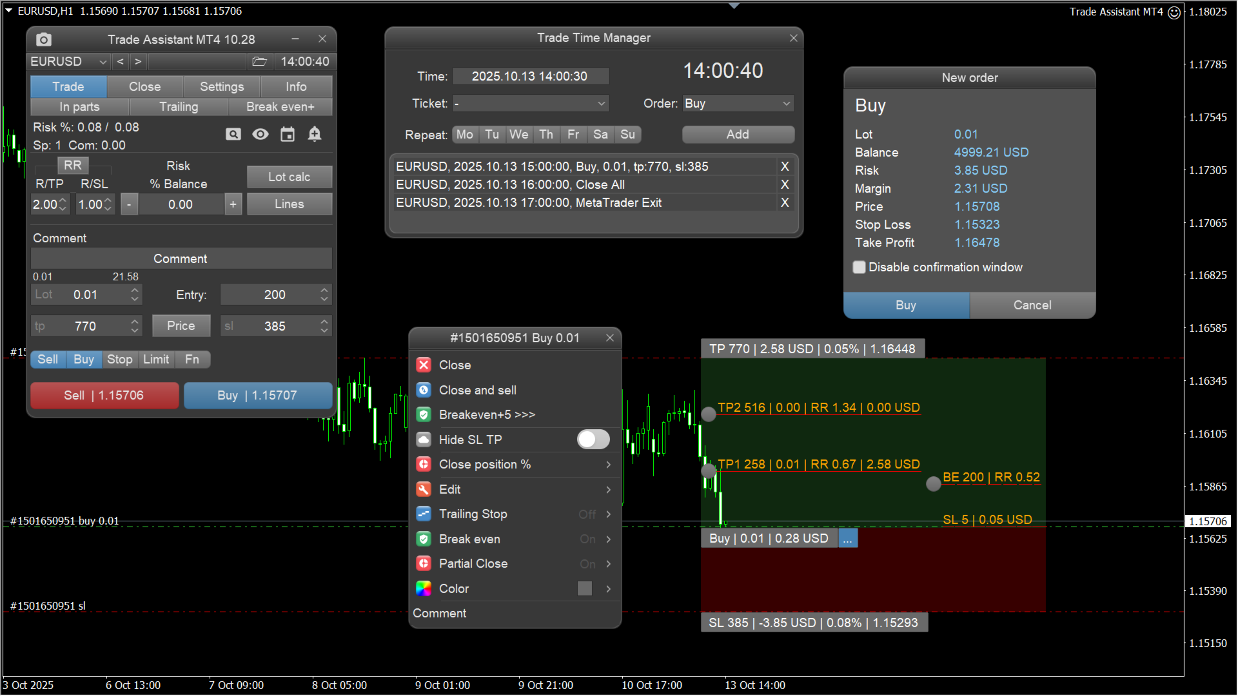1238x696 pixels.
Task: Click the Lot calc button
Action: click(290, 177)
